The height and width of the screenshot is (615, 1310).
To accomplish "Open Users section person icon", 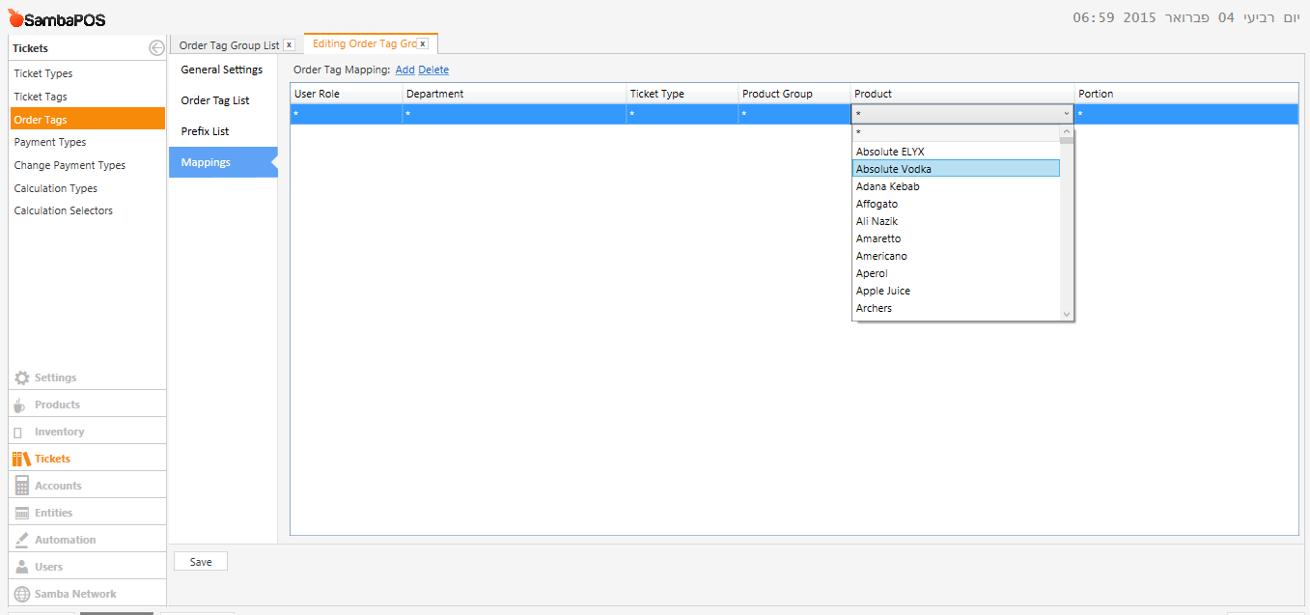I will click(21, 567).
